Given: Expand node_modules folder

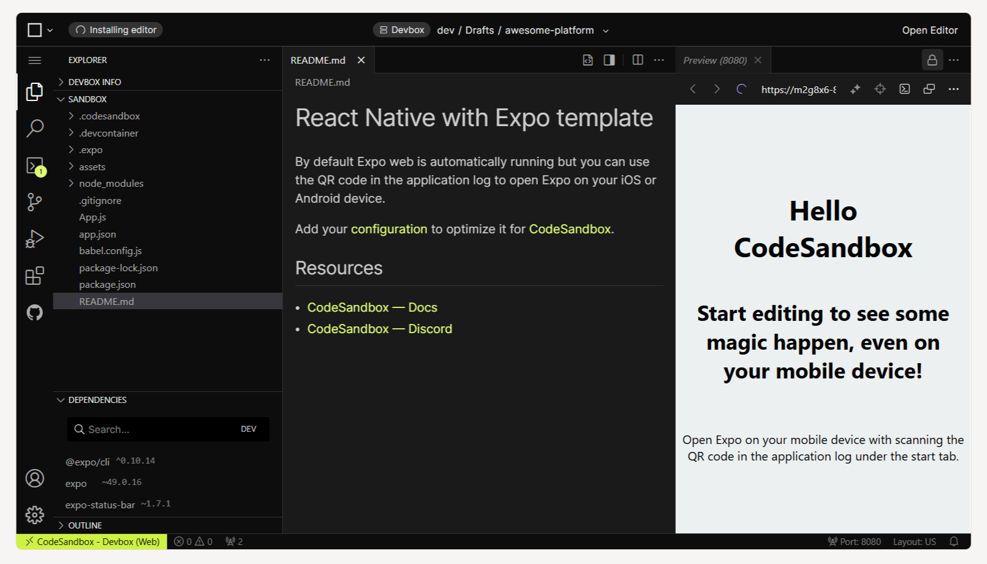Looking at the screenshot, I should [168, 184].
